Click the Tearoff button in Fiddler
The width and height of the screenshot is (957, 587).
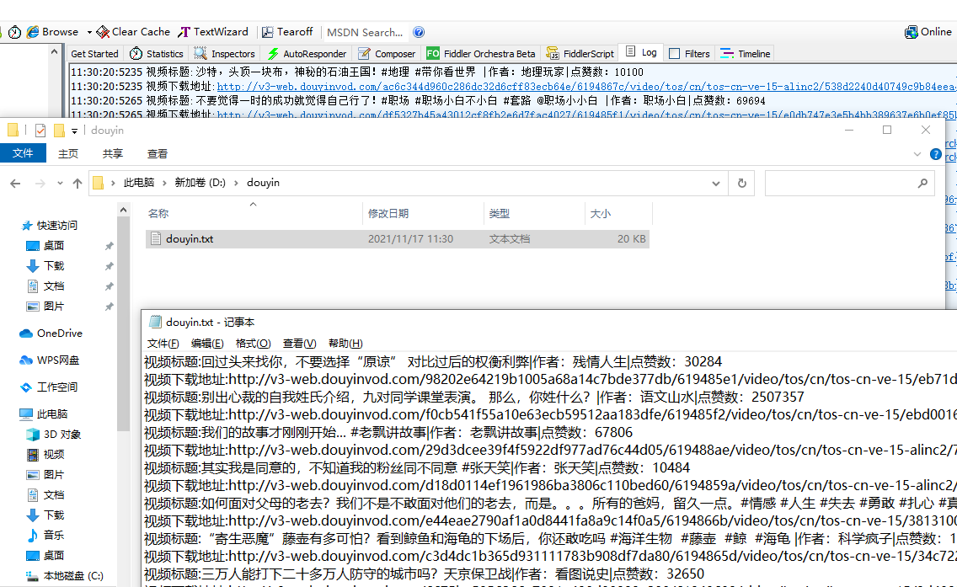click(287, 32)
